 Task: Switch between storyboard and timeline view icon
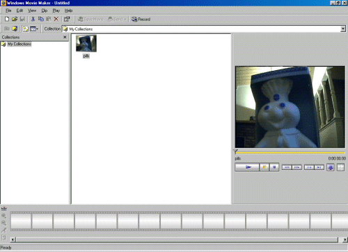tap(4, 209)
